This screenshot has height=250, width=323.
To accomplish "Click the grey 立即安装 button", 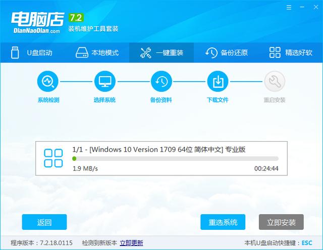I will point(281,222).
